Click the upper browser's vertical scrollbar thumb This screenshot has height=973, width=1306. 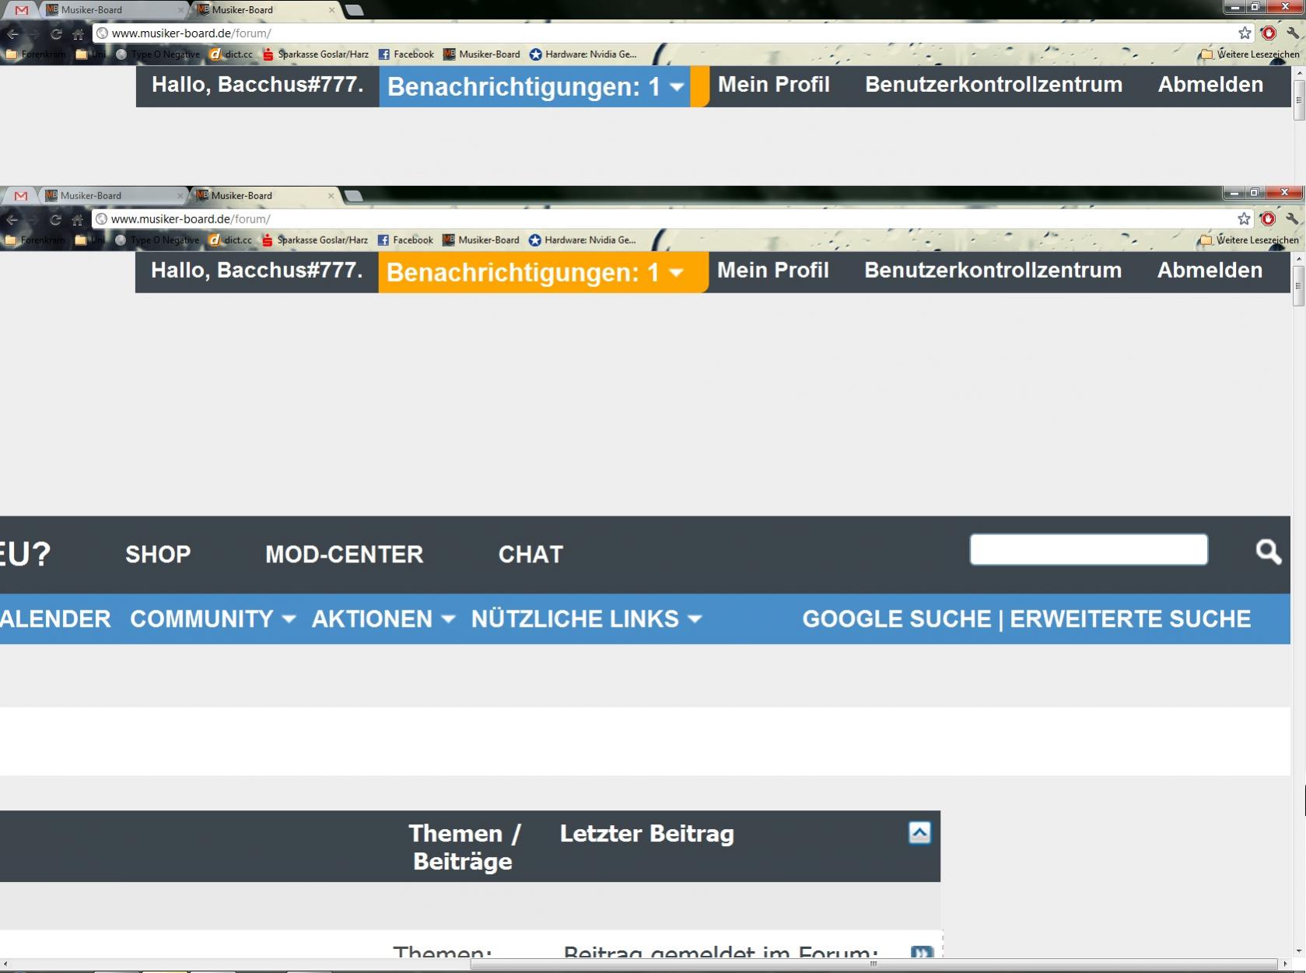point(1298,100)
